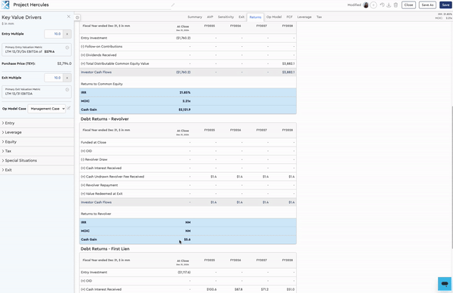Click the Entry Investment ($1,760.2) cell

[183, 39]
